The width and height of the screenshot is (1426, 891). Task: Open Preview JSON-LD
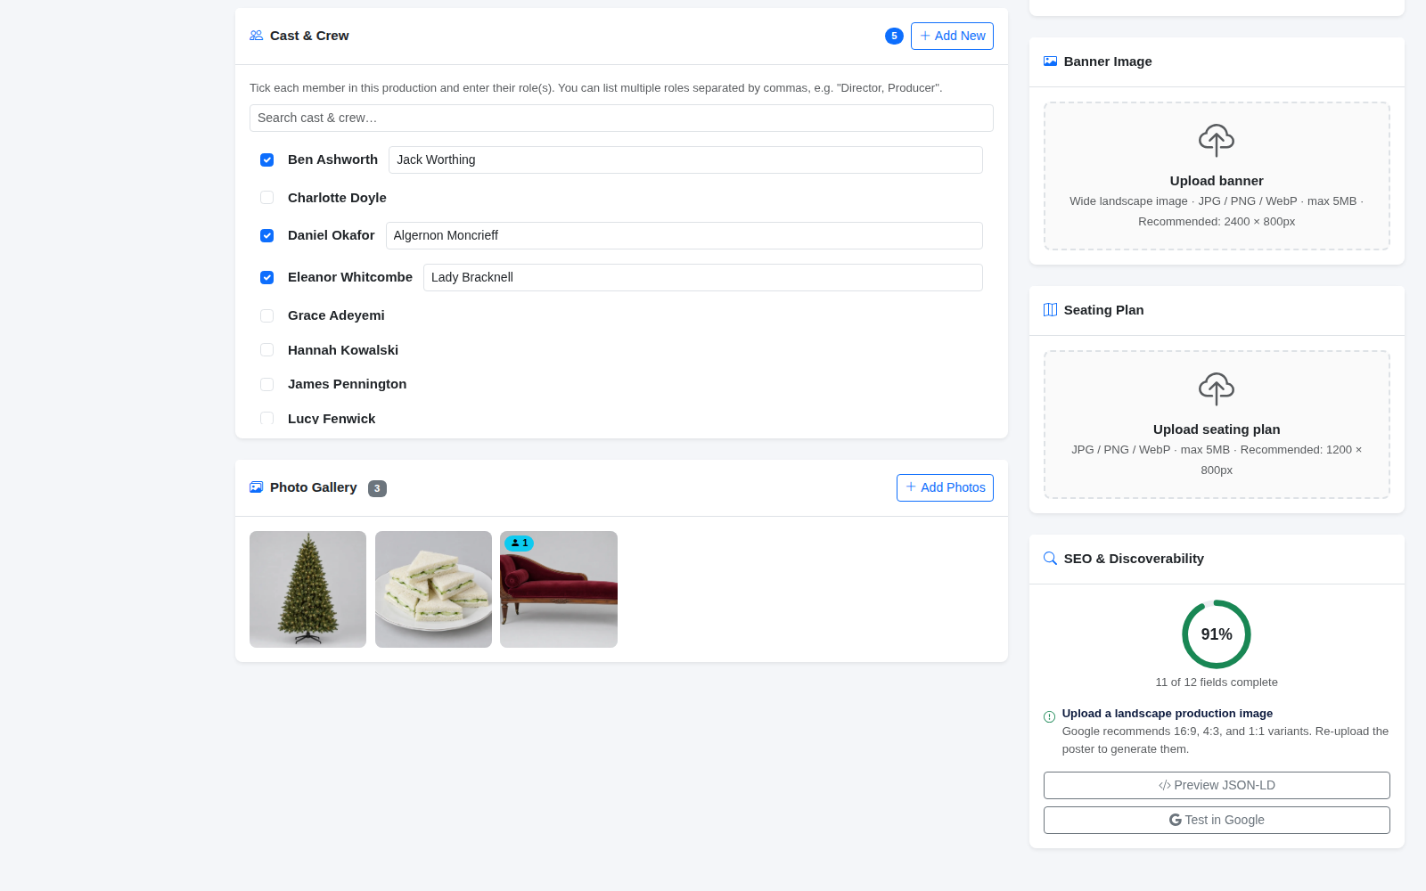coord(1217,785)
